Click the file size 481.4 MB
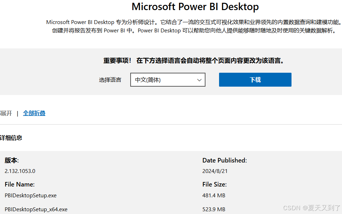 214,196
